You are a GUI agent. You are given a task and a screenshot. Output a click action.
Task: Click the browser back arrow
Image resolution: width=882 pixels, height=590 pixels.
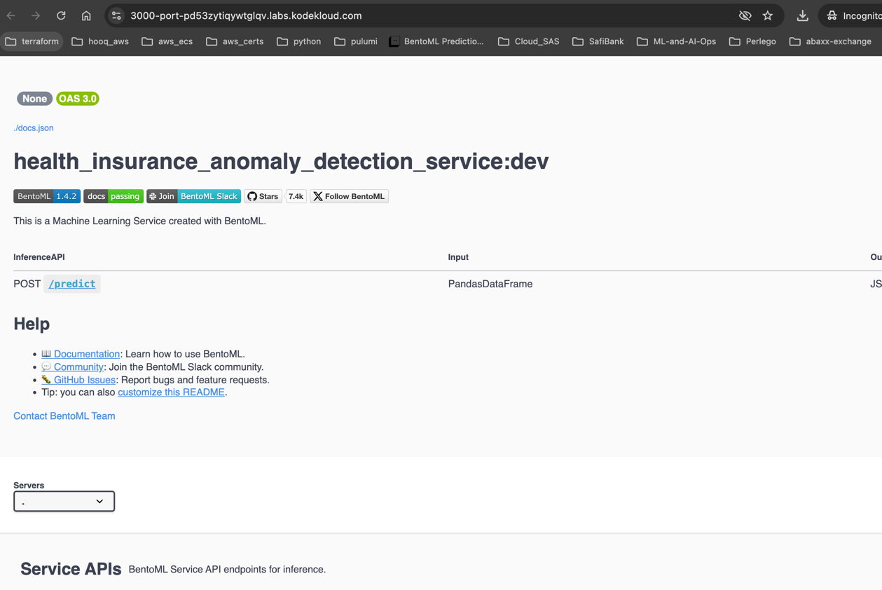(x=11, y=15)
